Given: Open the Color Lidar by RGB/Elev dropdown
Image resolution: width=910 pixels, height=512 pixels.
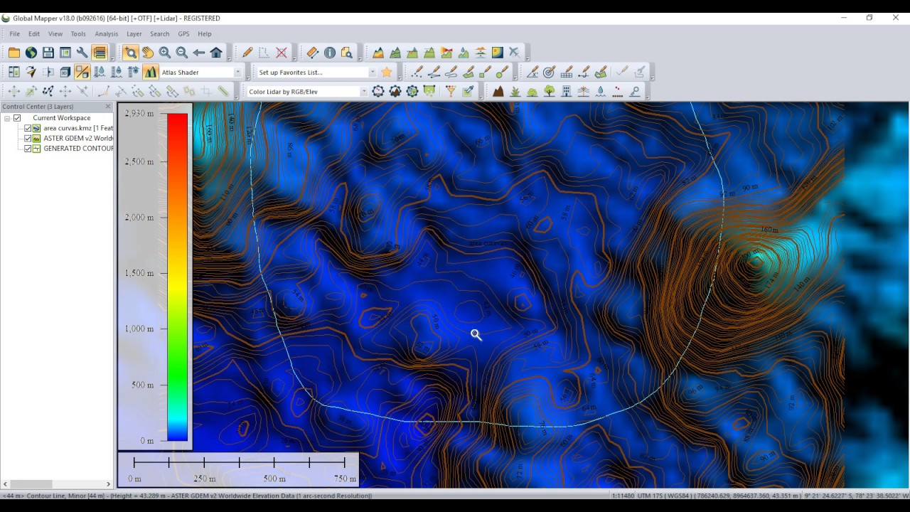Looking at the screenshot, I should 363,91.
